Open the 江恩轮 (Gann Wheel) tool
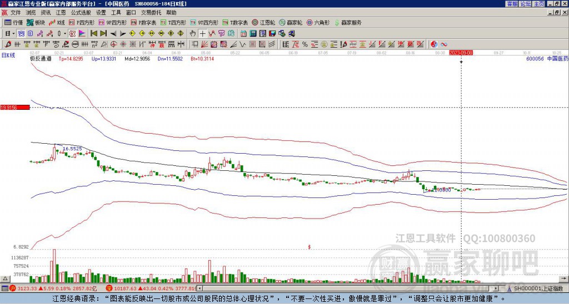Image resolution: width=569 pixels, height=304 pixels. [x=264, y=22]
